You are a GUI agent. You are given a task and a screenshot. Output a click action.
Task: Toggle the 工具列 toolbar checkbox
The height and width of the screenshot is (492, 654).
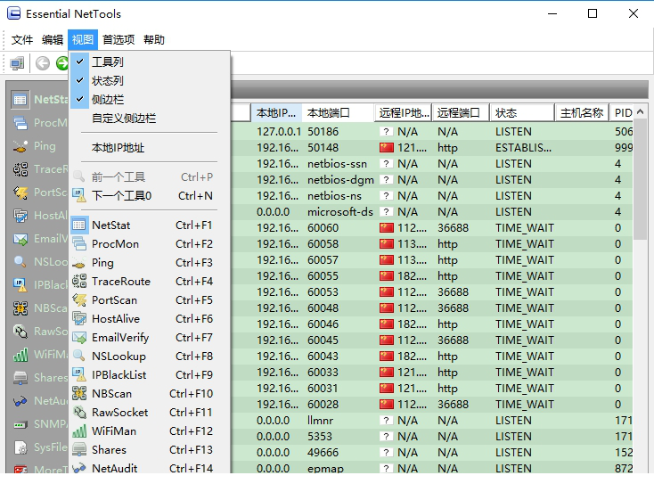click(x=107, y=62)
